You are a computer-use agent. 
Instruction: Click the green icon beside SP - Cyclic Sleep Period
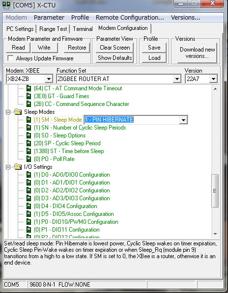(x=28, y=143)
